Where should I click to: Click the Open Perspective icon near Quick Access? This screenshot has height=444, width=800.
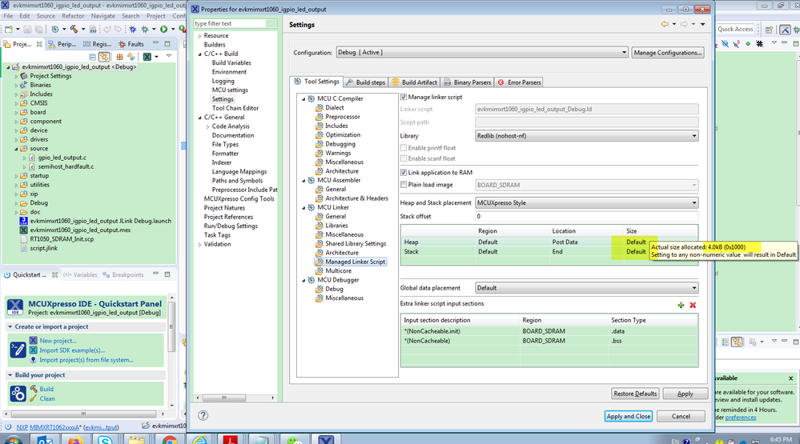point(769,29)
